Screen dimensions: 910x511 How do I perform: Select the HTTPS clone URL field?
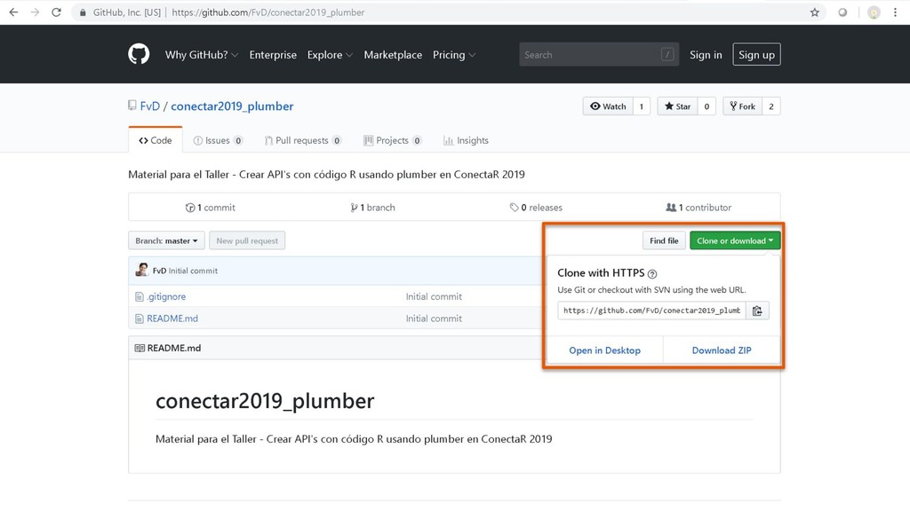pos(651,311)
